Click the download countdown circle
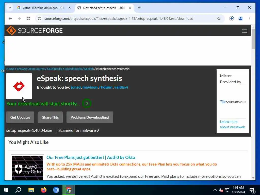The image size is (260, 195). 87,103
